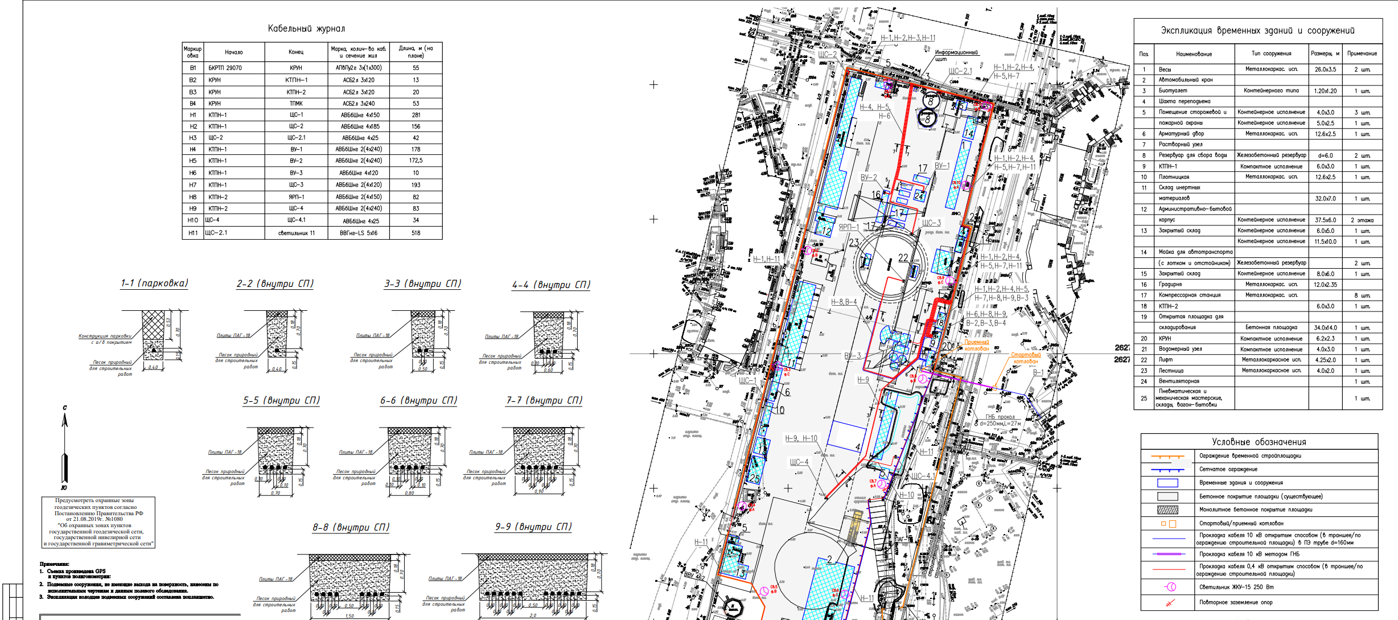
Task: Click 'Экспликация временных зданий и сооружений' heading
Action: coord(1257,31)
